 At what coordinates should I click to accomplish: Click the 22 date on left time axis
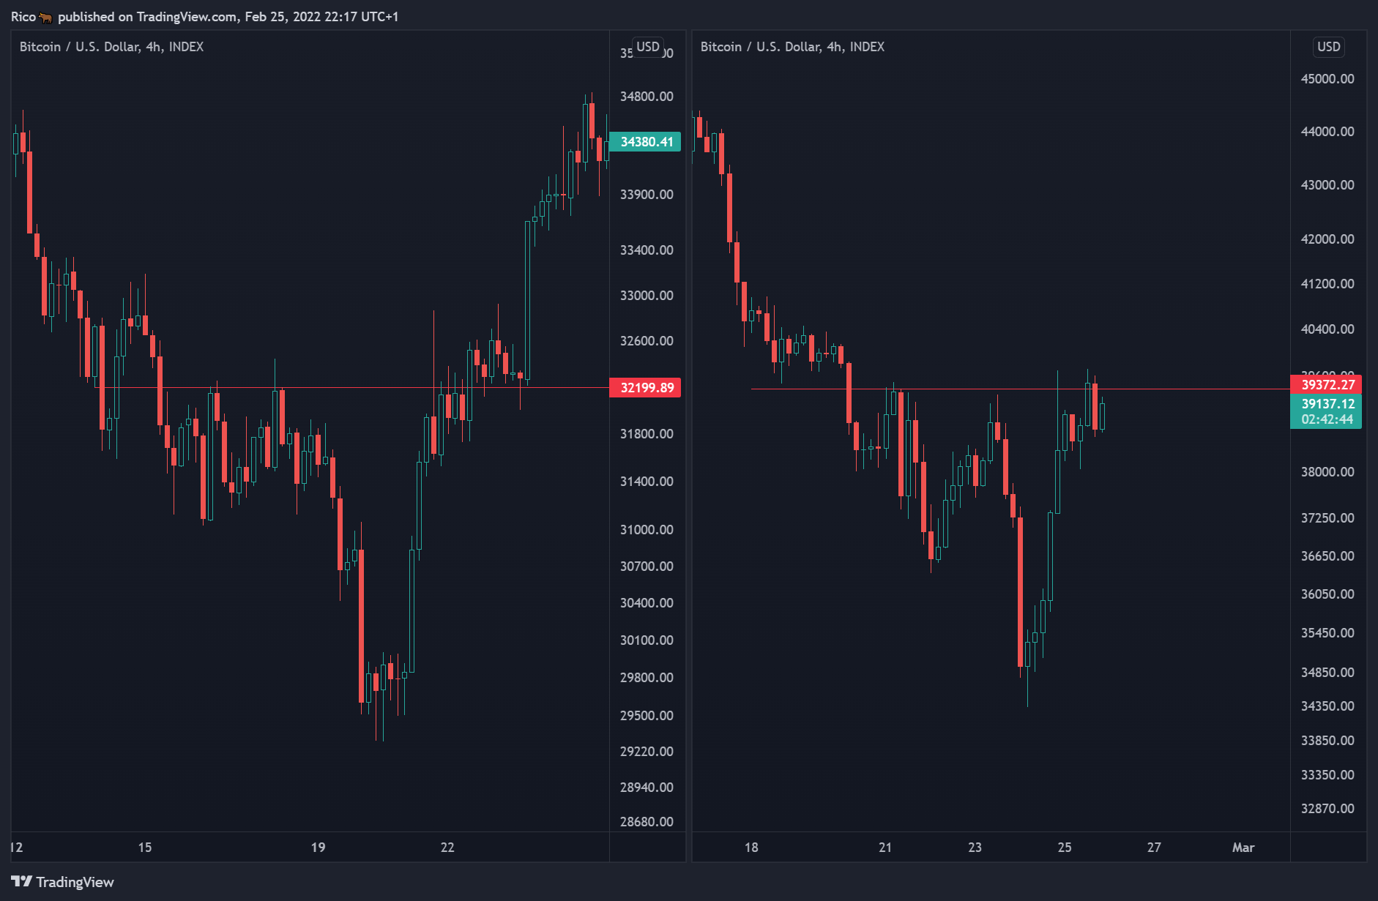pyautogui.click(x=447, y=848)
